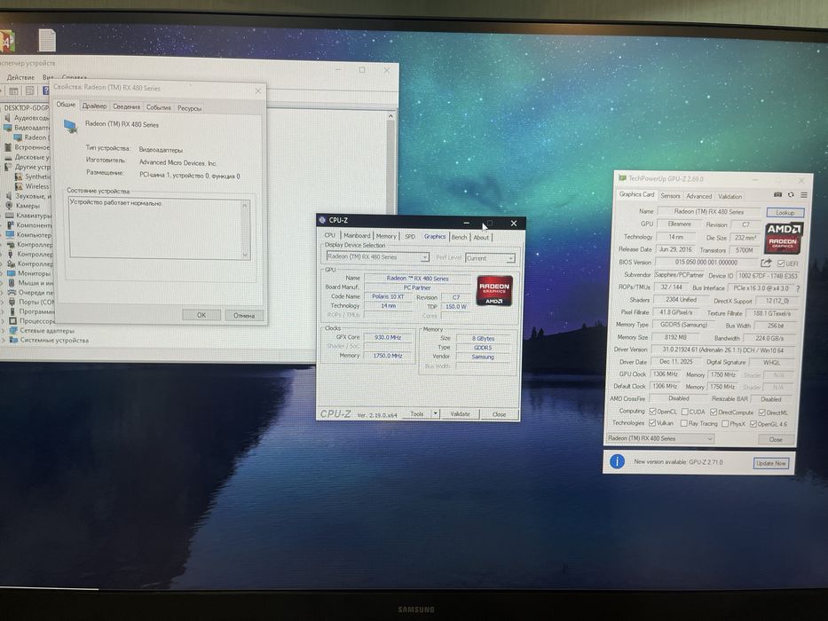Click the GPU-Z screenshot camera icon

(x=777, y=195)
